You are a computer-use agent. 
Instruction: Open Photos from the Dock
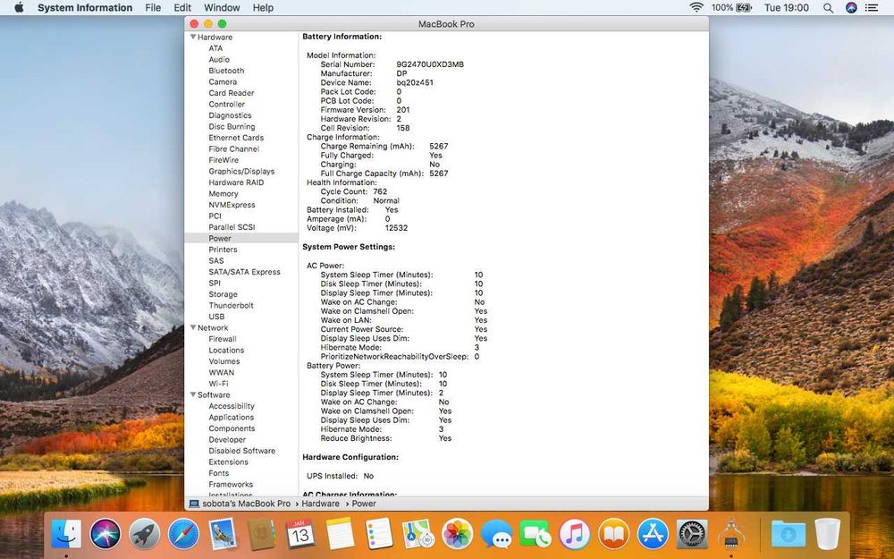coord(457,535)
